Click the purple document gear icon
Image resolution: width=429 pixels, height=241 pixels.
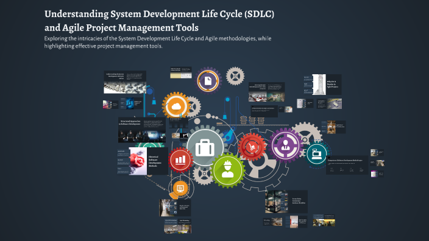pyautogui.click(x=208, y=80)
